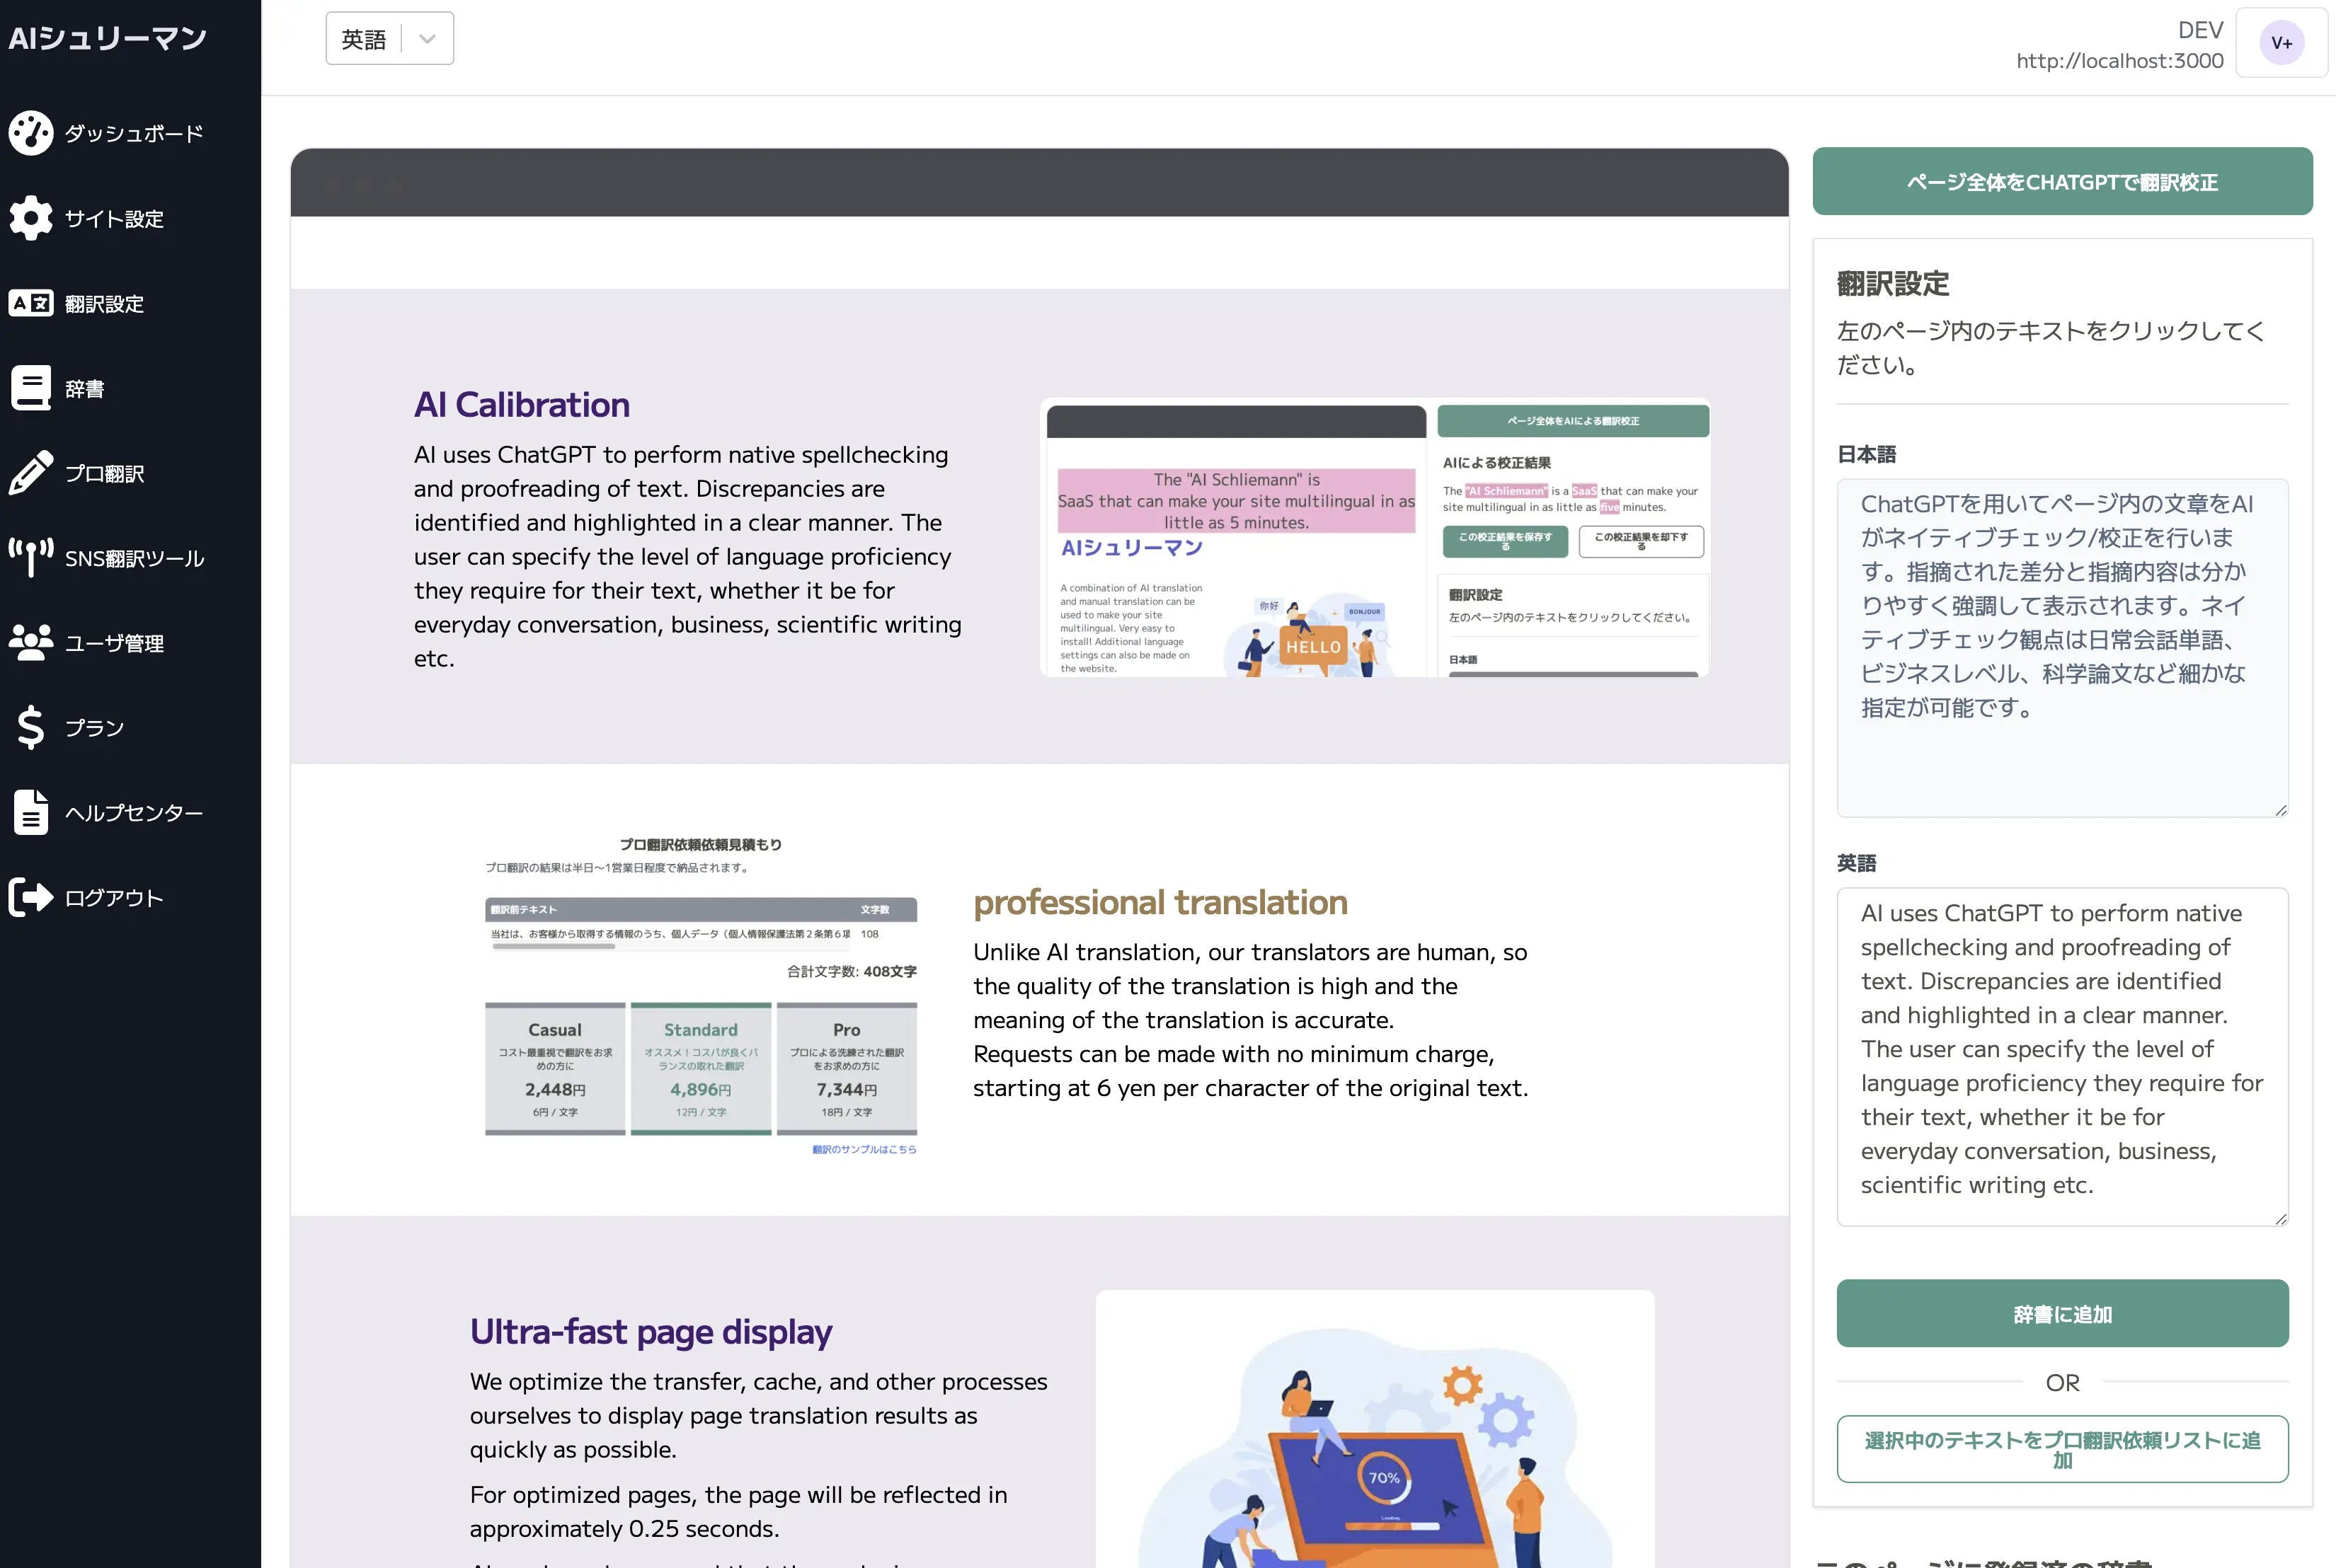The width and height of the screenshot is (2336, 1568).
Task: Click 選択中のテキストをプロ翻訳依頼リストに追加 button
Action: [2062, 1449]
